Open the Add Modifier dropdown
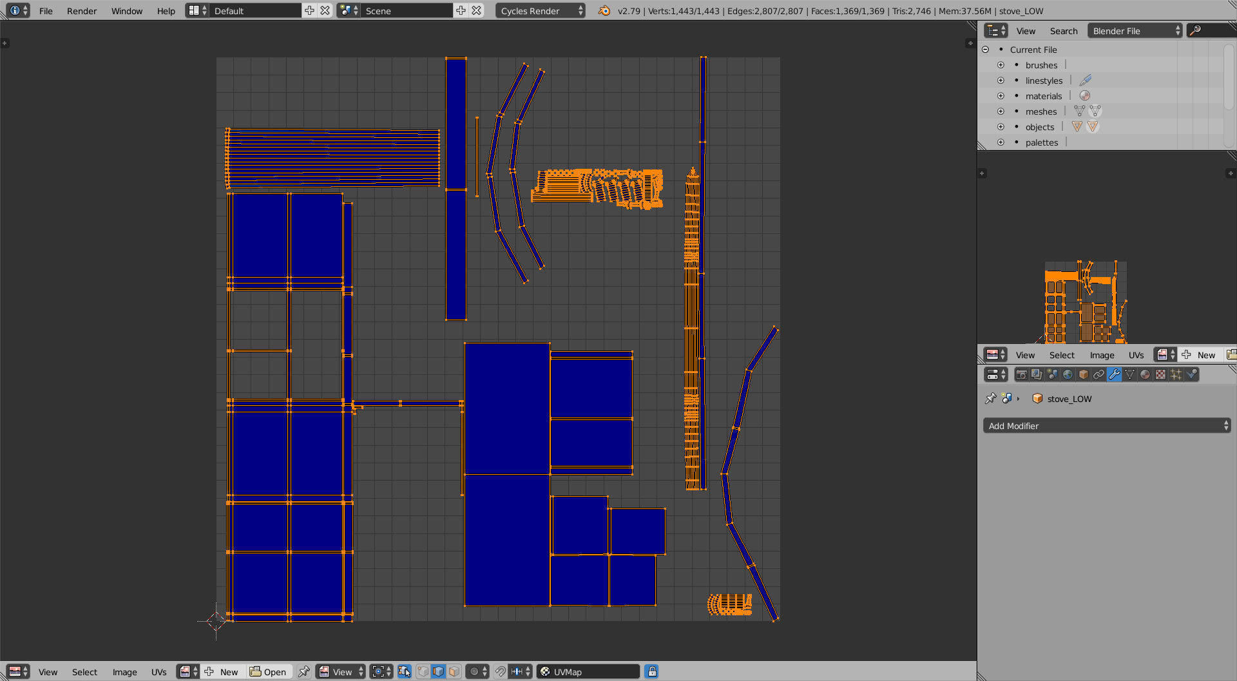 (x=1107, y=426)
